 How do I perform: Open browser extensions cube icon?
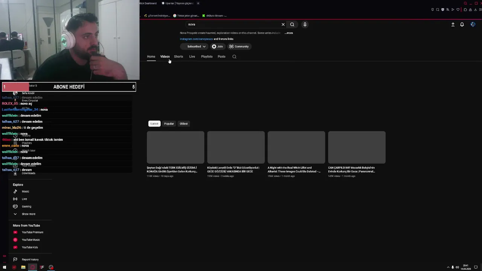tap(465, 9)
